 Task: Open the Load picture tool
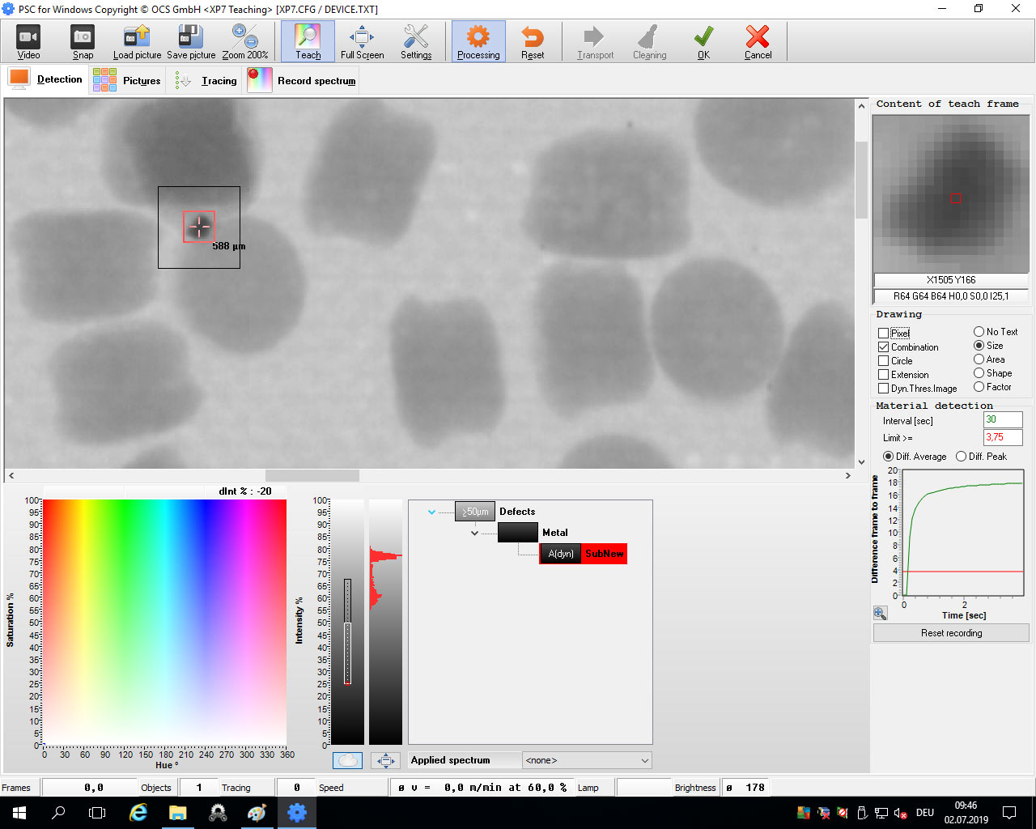(137, 37)
